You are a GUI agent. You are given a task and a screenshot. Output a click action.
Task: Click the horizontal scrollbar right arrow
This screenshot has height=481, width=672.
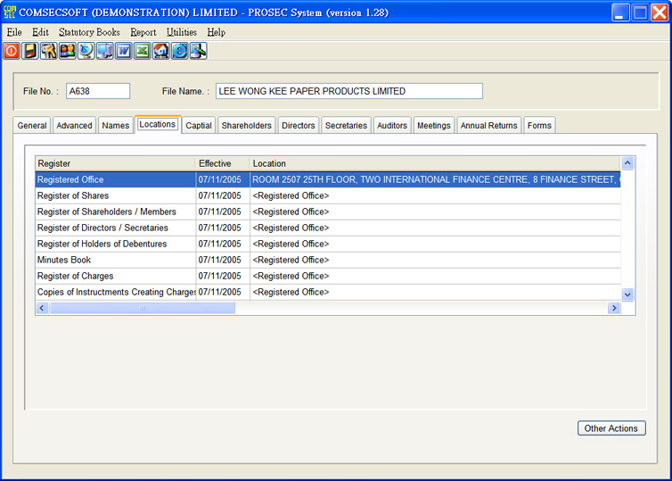[x=613, y=308]
